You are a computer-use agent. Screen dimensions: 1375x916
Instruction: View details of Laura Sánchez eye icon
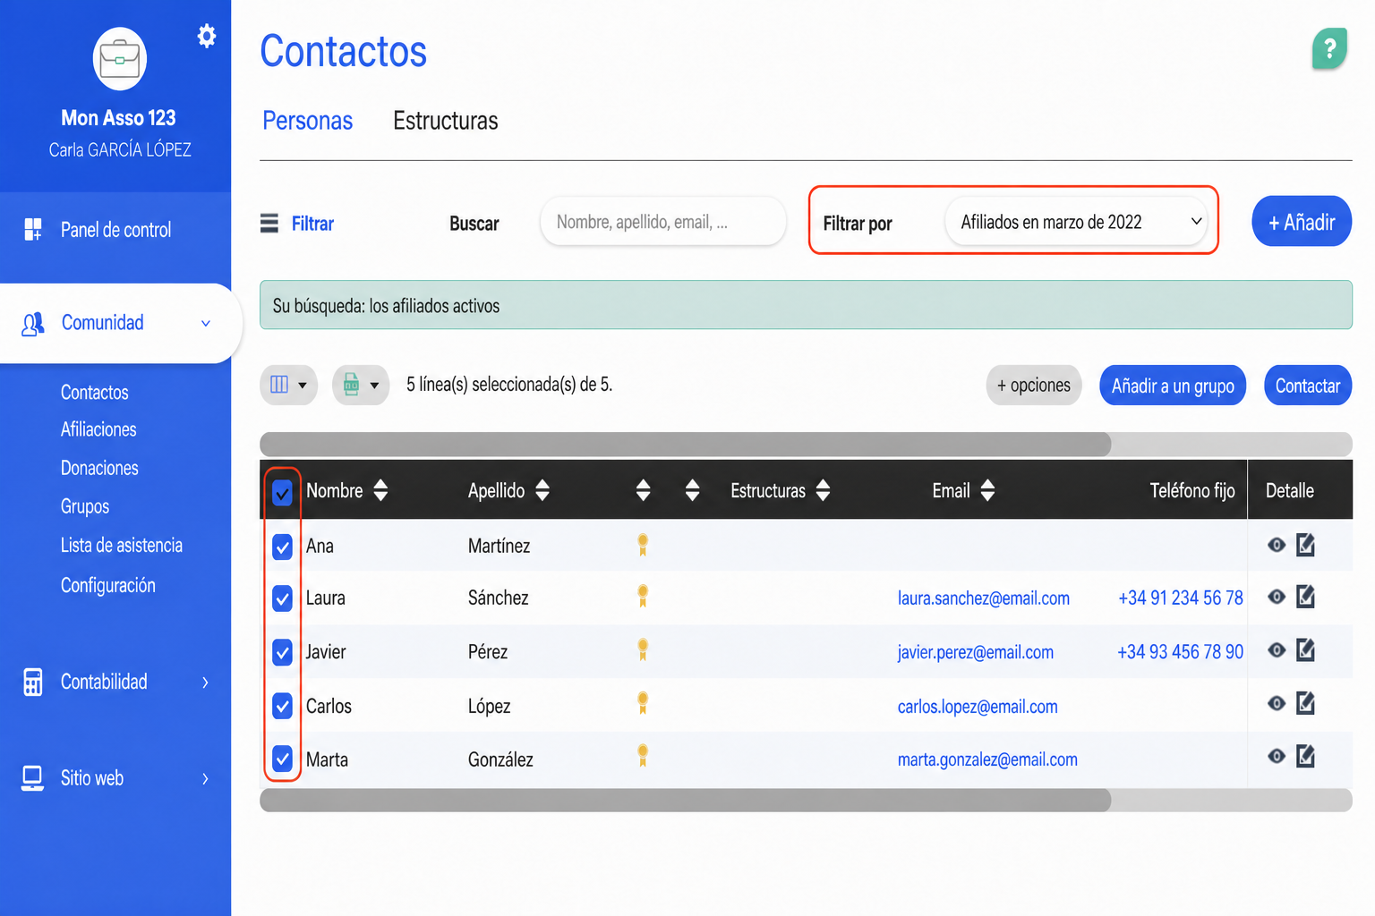(x=1277, y=597)
